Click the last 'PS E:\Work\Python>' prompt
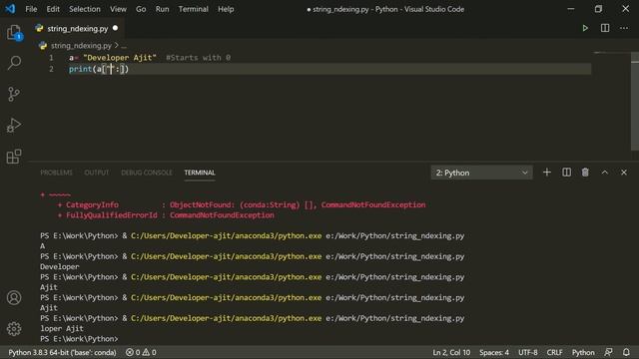The width and height of the screenshot is (639, 359). [79, 339]
